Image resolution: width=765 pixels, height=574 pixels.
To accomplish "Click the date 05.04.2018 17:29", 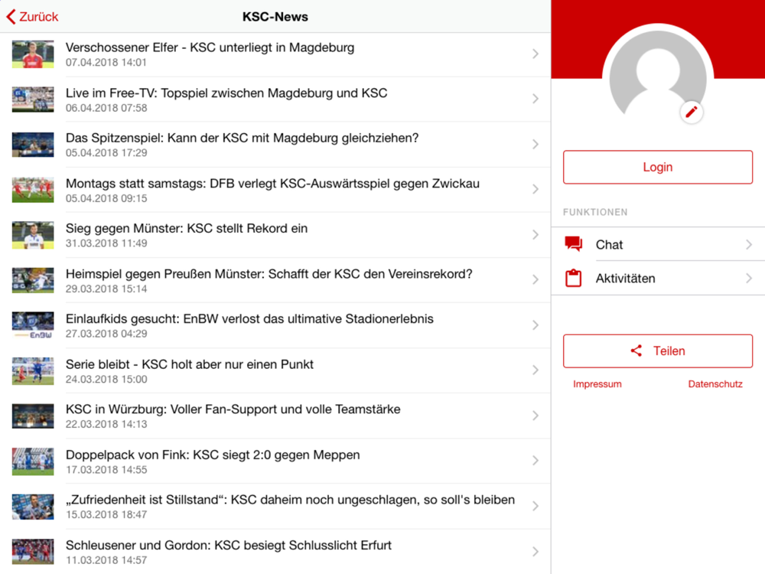I will pos(106,153).
